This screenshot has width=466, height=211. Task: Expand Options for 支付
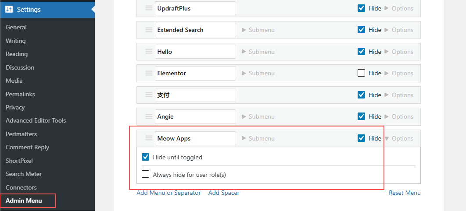click(399, 95)
